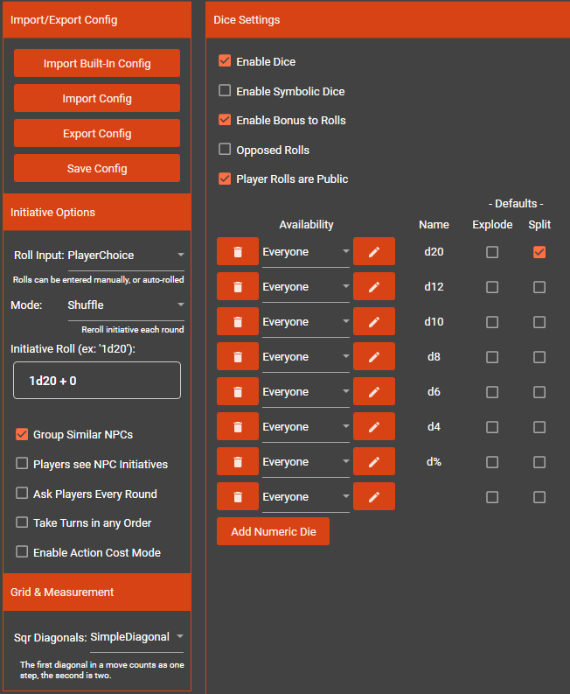Expand the Mode Shuffle dropdown
The width and height of the screenshot is (570, 694).
[x=126, y=305]
